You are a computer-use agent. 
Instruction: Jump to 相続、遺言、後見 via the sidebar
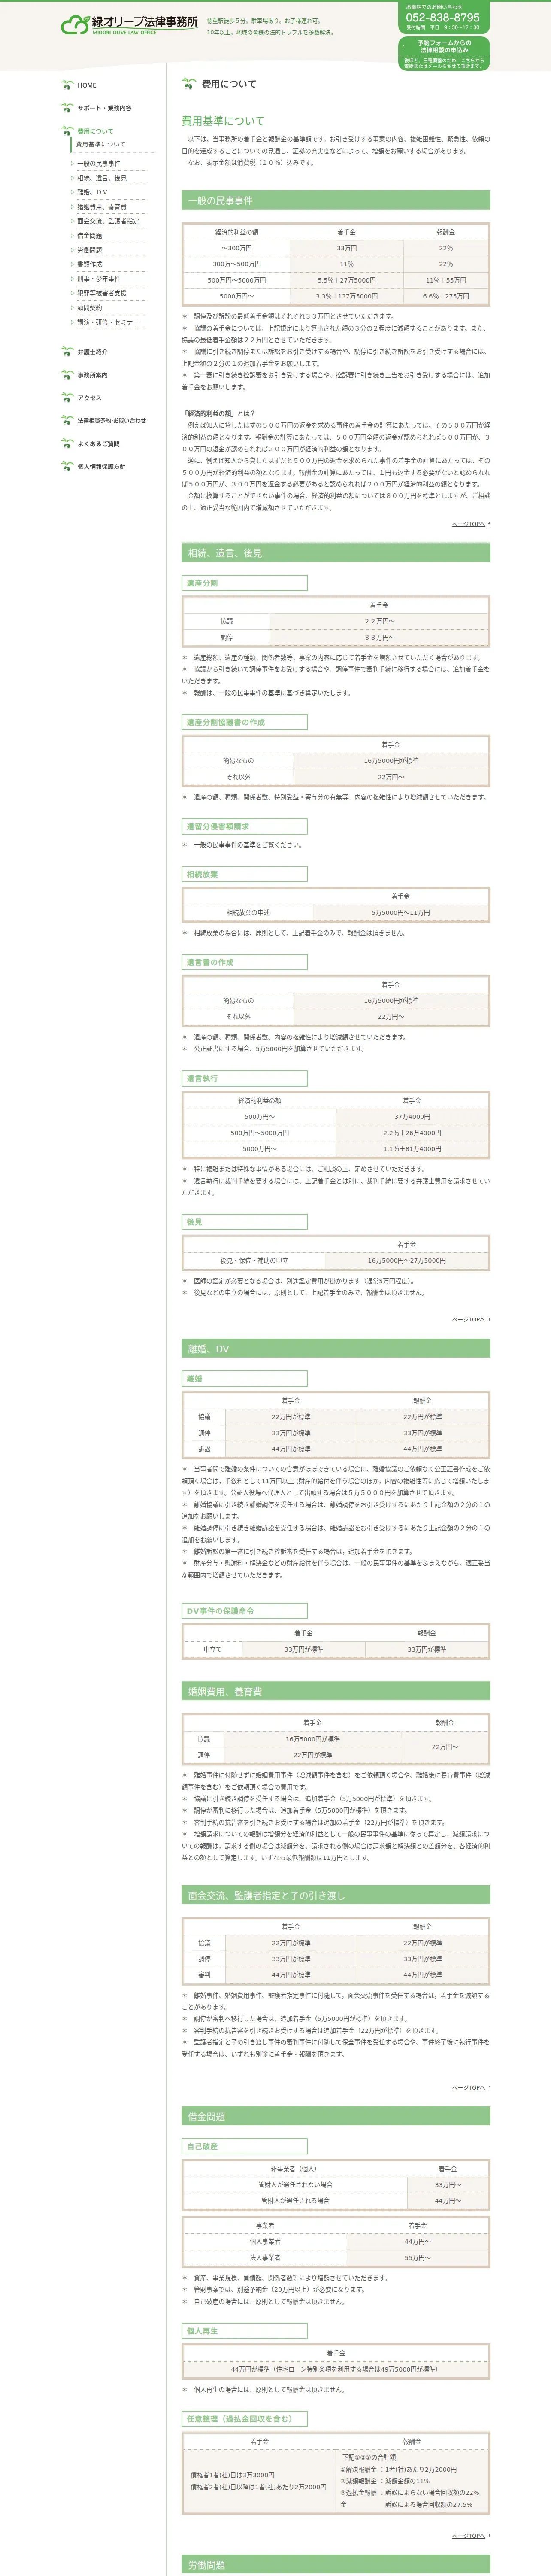tap(102, 178)
